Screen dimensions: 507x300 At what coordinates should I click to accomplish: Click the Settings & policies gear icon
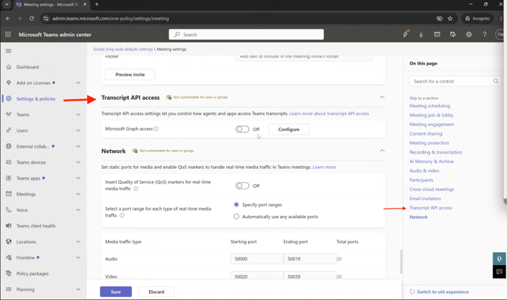pos(9,98)
